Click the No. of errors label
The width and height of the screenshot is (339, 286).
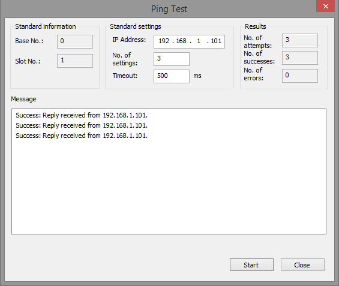pyautogui.click(x=254, y=74)
